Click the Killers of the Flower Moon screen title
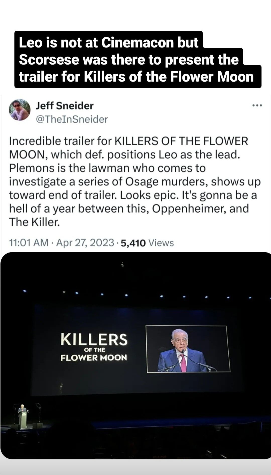The width and height of the screenshot is (271, 475). coord(94,347)
